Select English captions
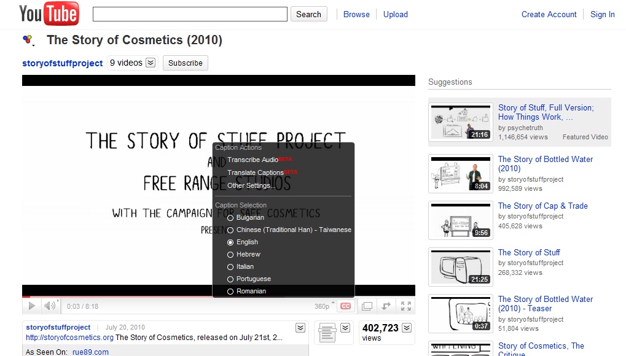This screenshot has width=626, height=356. pos(243,242)
